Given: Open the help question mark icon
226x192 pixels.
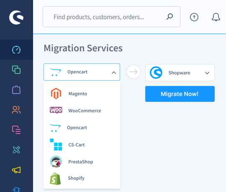Looking at the screenshot, I should [x=194, y=17].
